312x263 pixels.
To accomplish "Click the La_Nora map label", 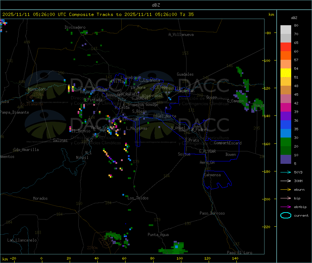I will click(138, 87).
